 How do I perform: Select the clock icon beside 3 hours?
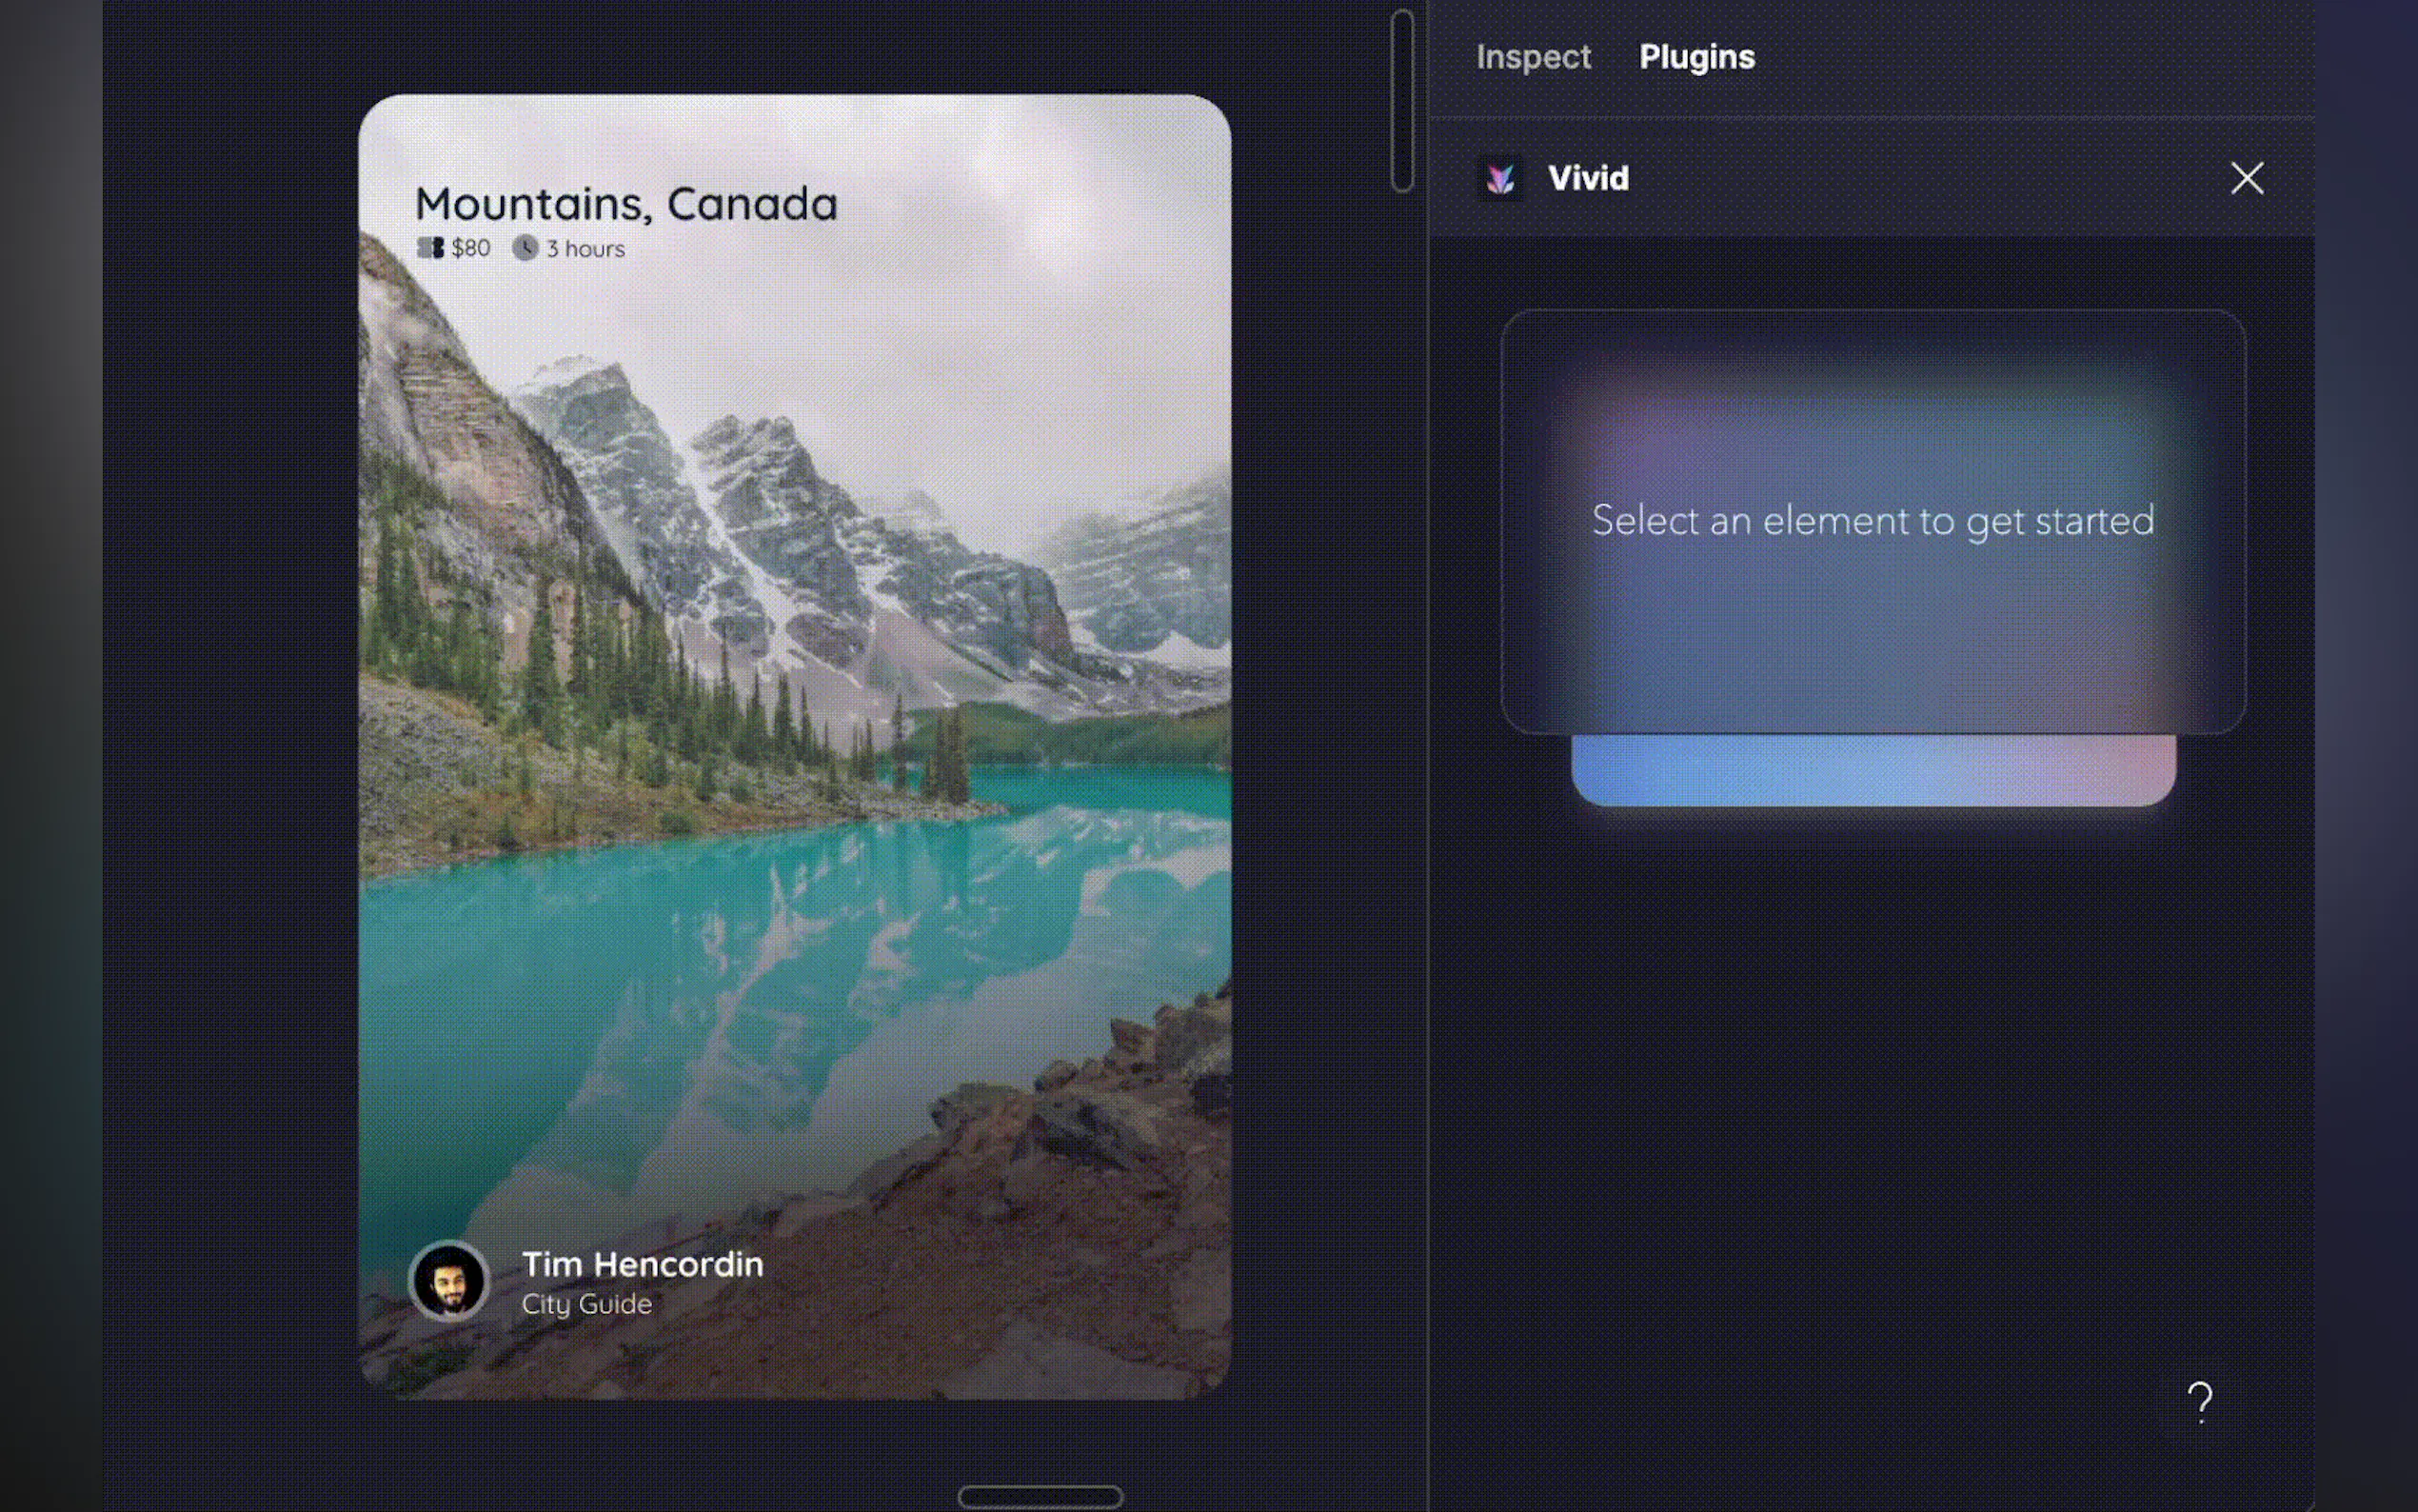coord(525,248)
